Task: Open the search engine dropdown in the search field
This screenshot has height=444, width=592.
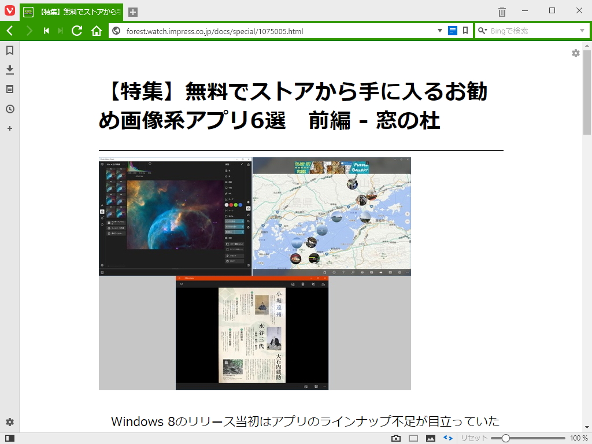Action: pos(483,31)
